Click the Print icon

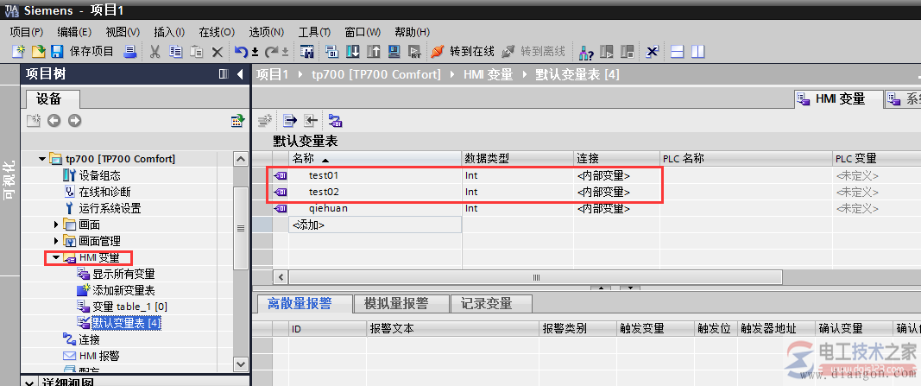coord(129,52)
